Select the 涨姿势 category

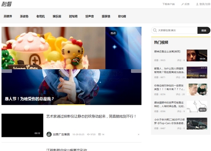click(24, 17)
